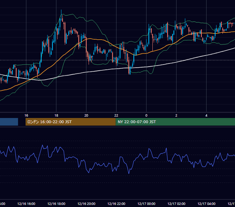Click the 12/17 02:00 date label
This screenshot has height=207, width=235.
pos(176,204)
